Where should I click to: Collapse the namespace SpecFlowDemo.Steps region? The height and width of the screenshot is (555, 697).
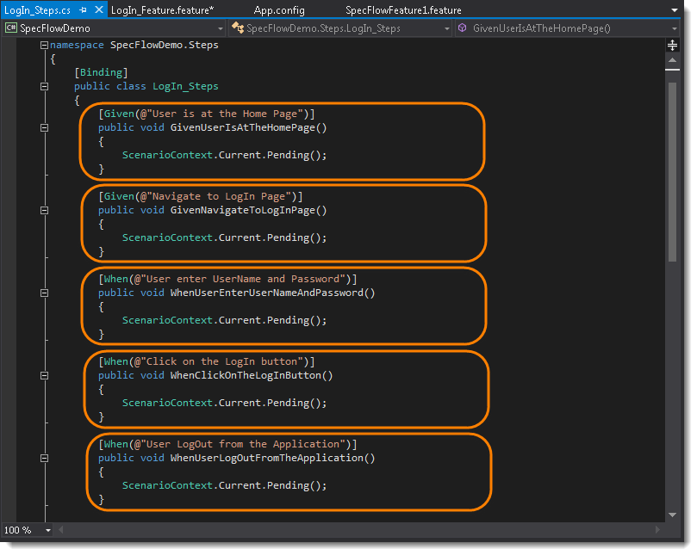click(44, 46)
